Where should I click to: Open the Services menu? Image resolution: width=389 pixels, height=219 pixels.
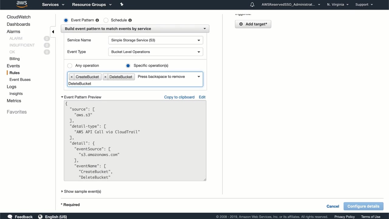pos(53,5)
